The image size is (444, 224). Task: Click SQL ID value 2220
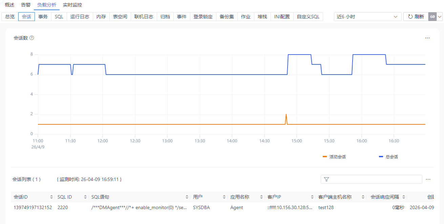[63, 207]
